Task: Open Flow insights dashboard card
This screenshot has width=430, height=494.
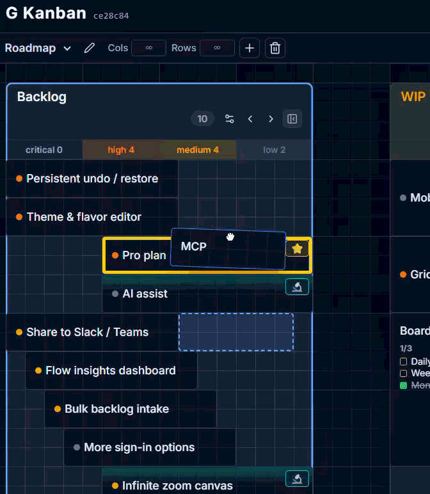Action: pos(111,371)
